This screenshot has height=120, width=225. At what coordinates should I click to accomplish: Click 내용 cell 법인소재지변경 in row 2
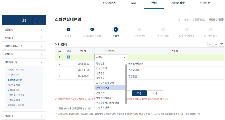point(176,64)
